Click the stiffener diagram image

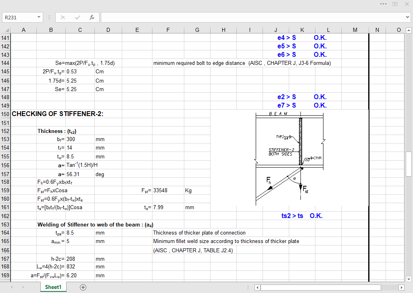290,158
